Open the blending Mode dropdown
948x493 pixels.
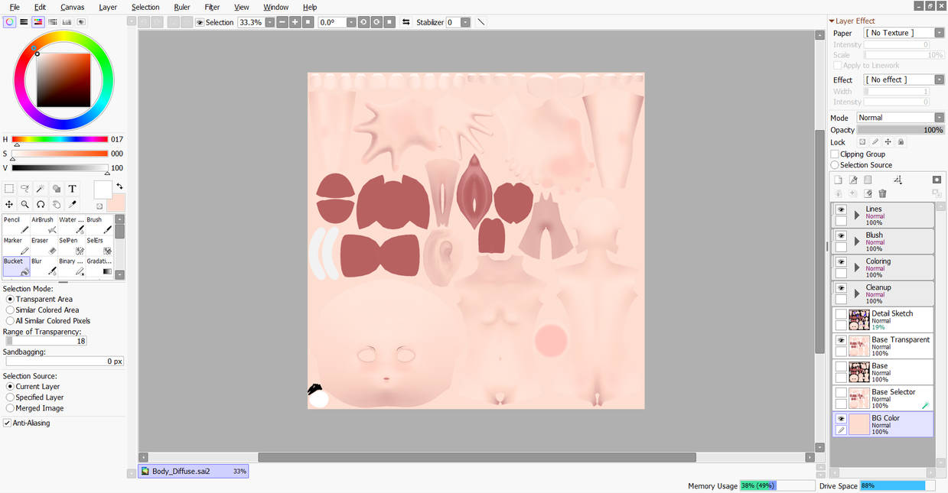tap(901, 118)
